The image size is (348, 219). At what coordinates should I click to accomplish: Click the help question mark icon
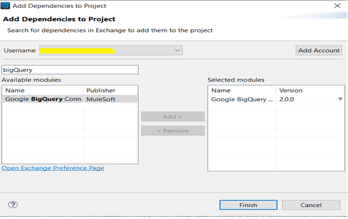(x=13, y=205)
